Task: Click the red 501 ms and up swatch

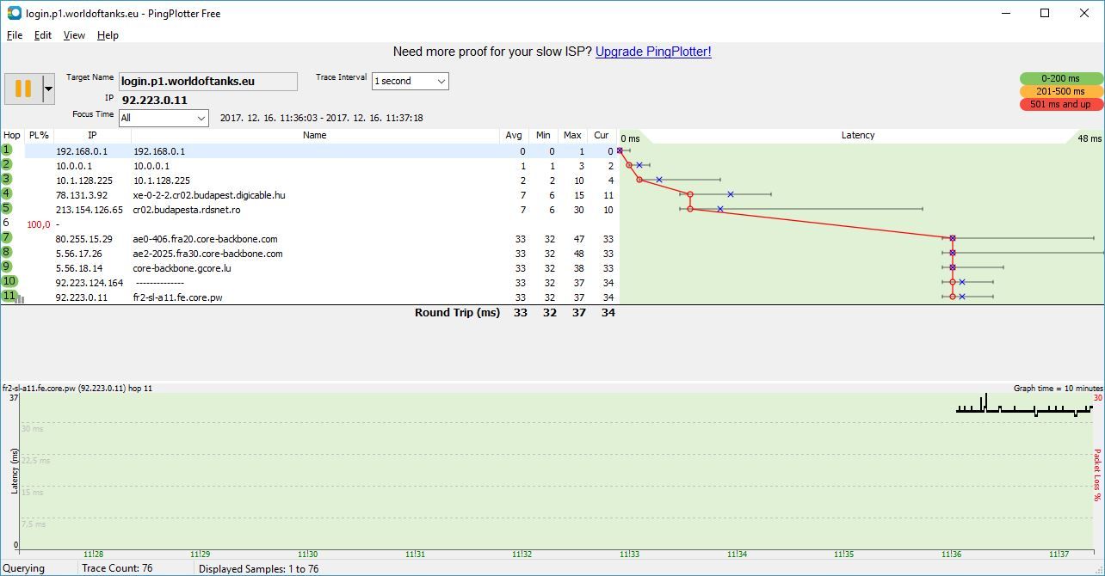Action: [x=1060, y=104]
